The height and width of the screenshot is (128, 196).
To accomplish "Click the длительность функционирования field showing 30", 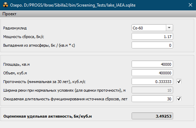I will pyautogui.click(x=152, y=99).
